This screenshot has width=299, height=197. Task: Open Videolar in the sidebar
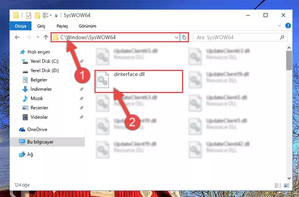(x=39, y=117)
